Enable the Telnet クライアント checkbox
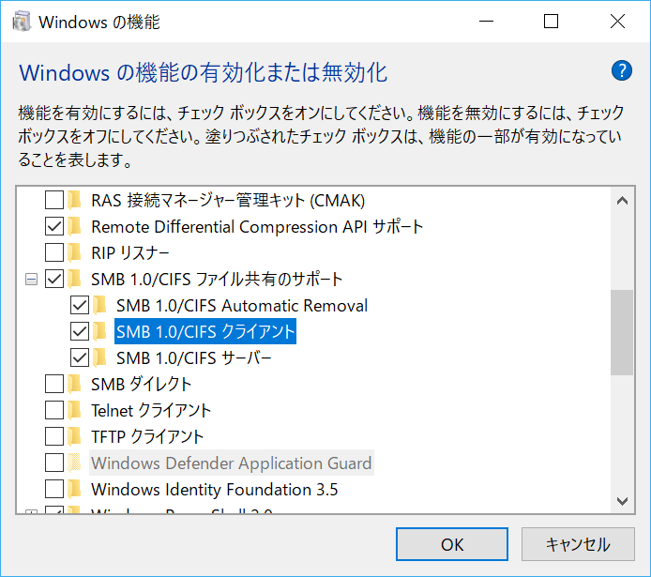The height and width of the screenshot is (577, 651). coord(54,410)
